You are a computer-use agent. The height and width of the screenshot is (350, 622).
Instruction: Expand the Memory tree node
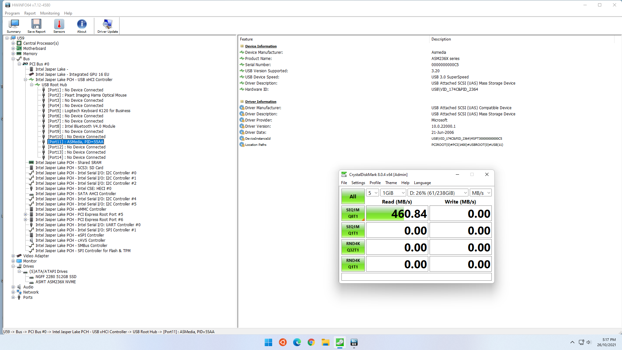(x=13, y=54)
